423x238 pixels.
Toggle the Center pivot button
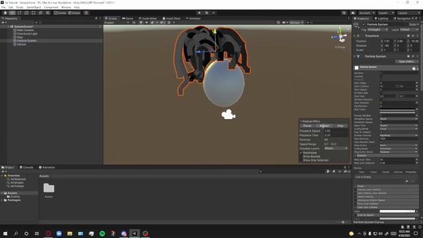click(x=60, y=13)
